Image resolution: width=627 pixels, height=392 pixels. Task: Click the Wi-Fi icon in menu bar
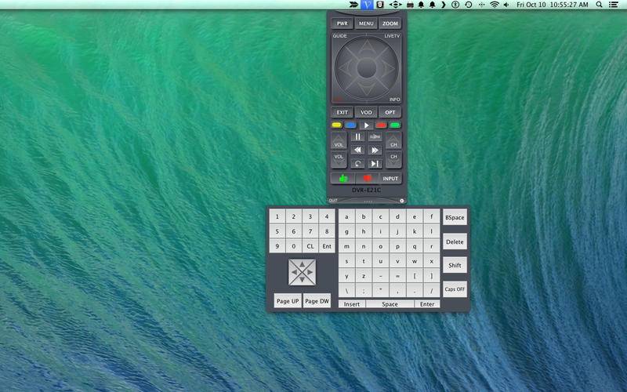[495, 5]
